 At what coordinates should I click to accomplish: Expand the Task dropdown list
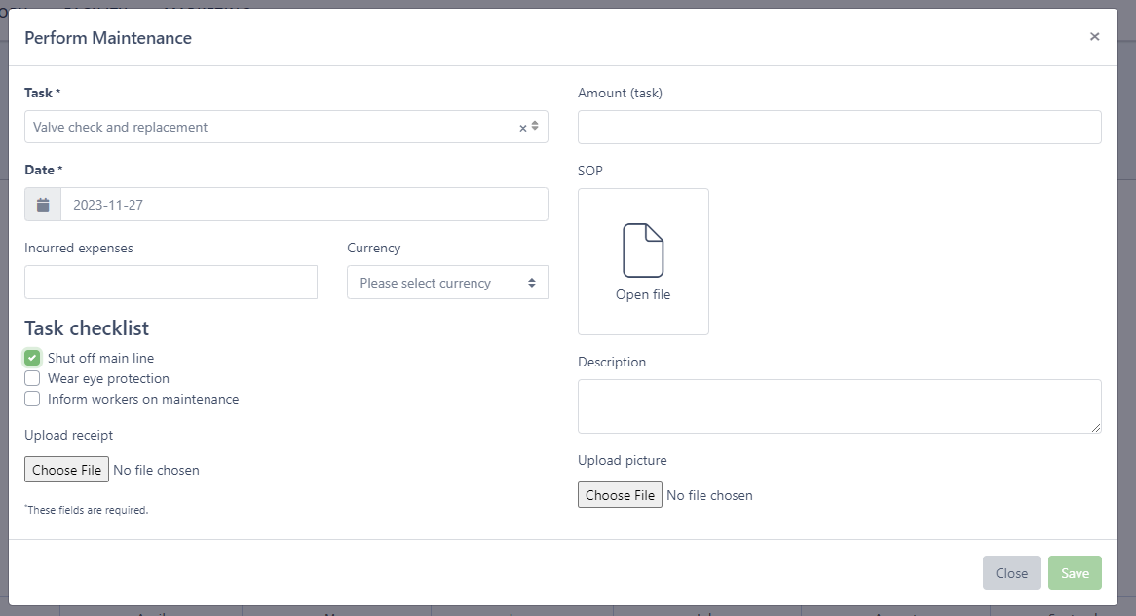coord(273,127)
